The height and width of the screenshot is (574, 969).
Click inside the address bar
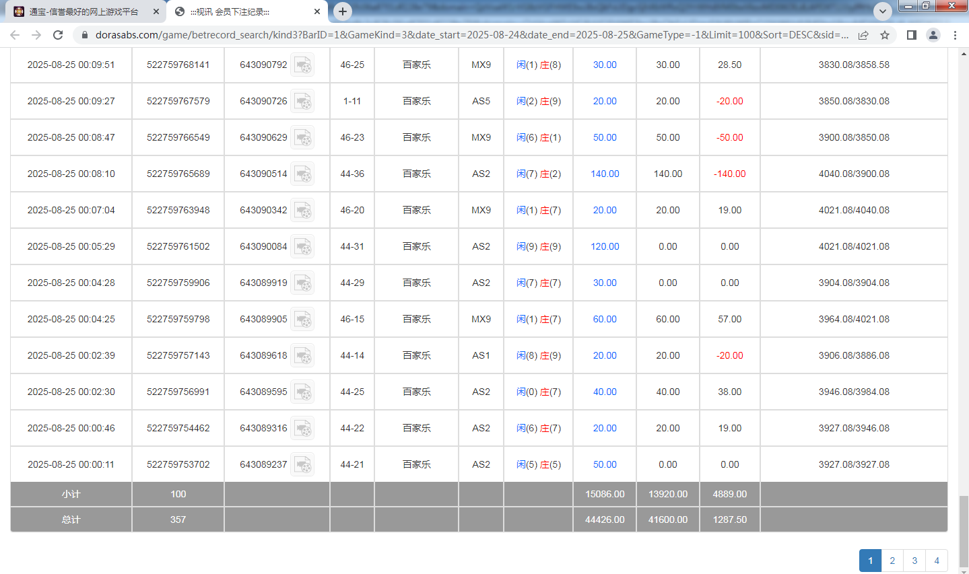(x=404, y=34)
